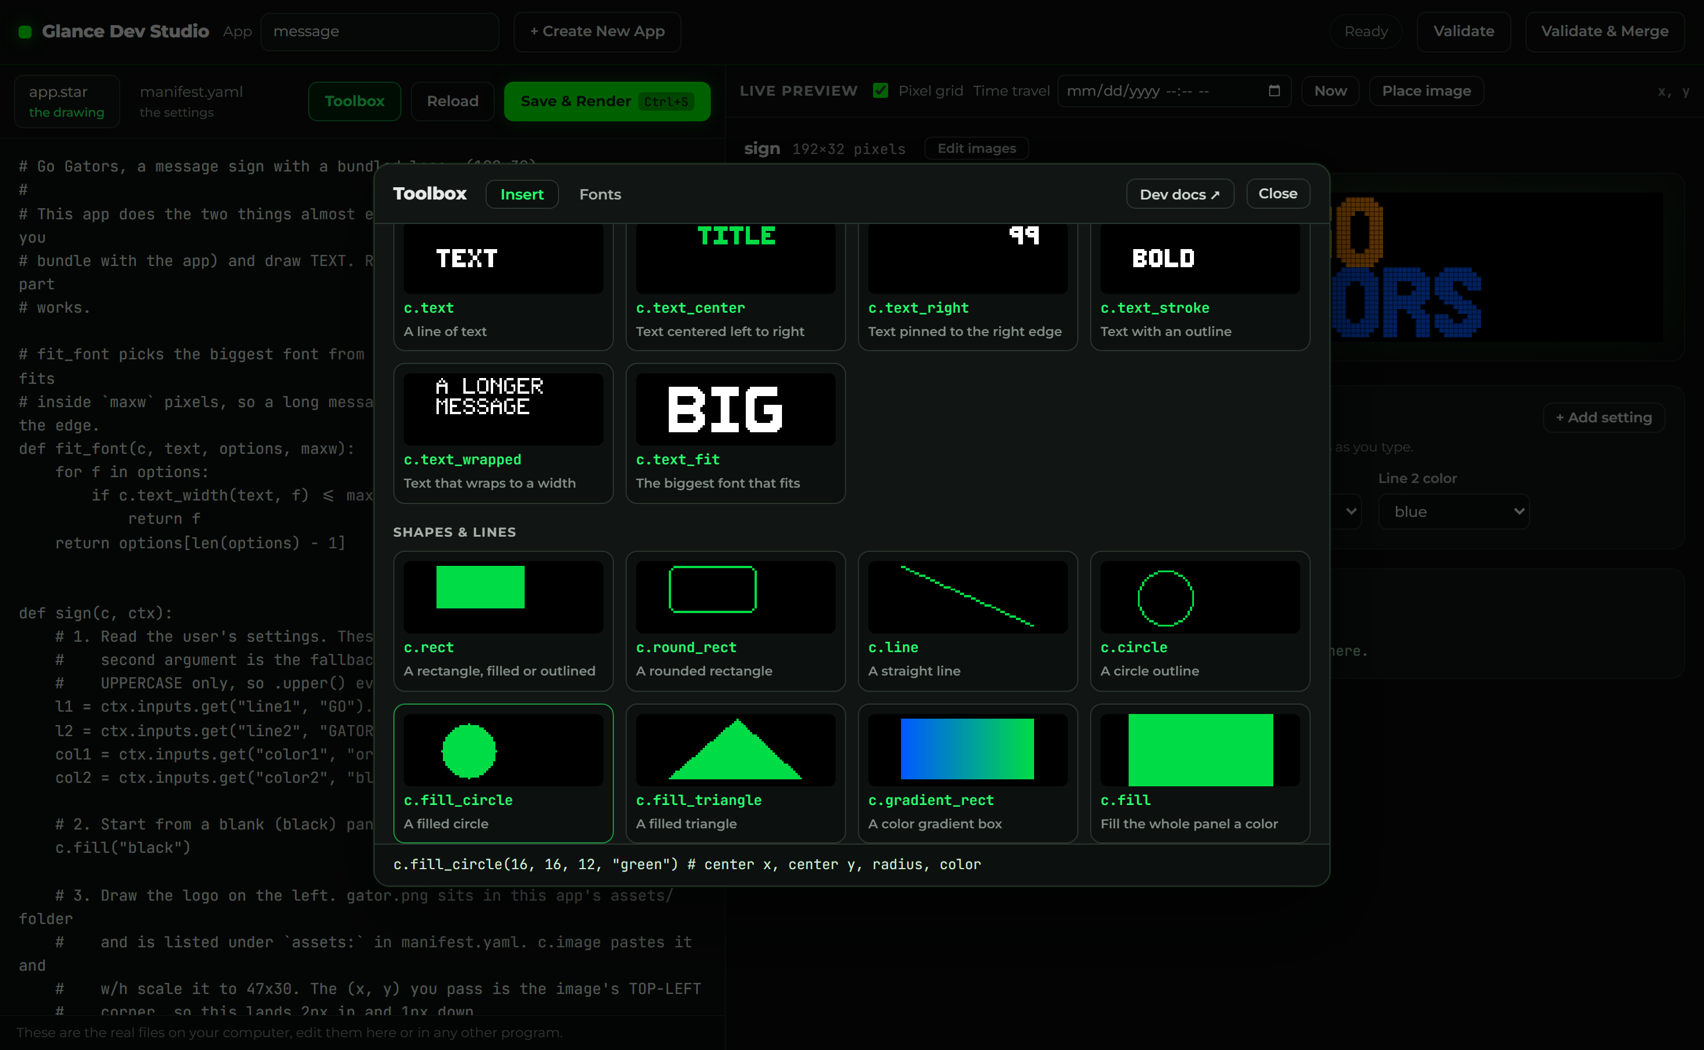Switch to the Fonts tab in Toolbox
Viewport: 1704px width, 1050px height.
600,194
